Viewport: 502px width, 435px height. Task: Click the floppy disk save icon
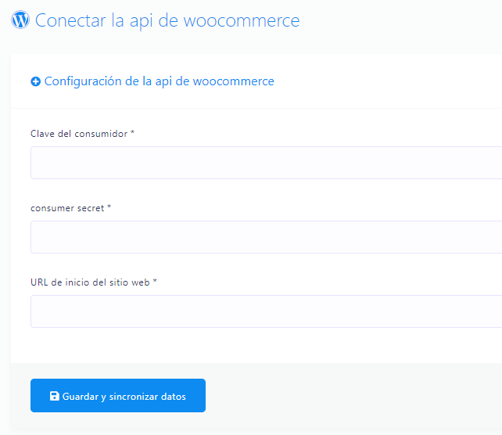55,396
